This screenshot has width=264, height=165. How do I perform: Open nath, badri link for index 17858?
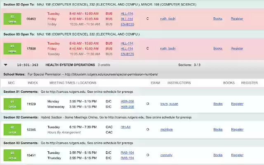pos(168,49)
